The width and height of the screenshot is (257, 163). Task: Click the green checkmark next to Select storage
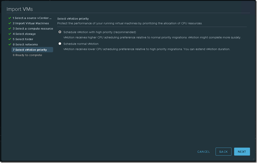tap(10, 34)
